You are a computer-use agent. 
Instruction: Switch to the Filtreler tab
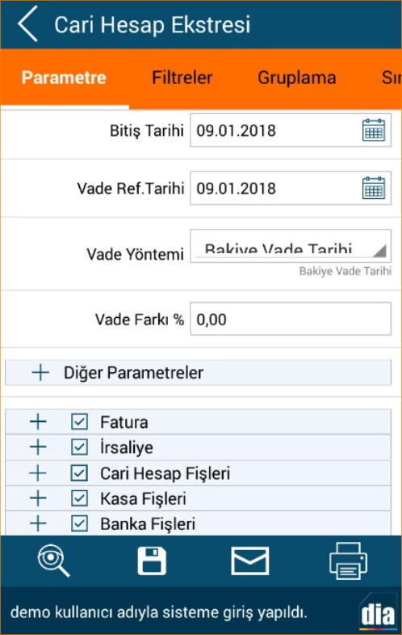click(x=182, y=78)
